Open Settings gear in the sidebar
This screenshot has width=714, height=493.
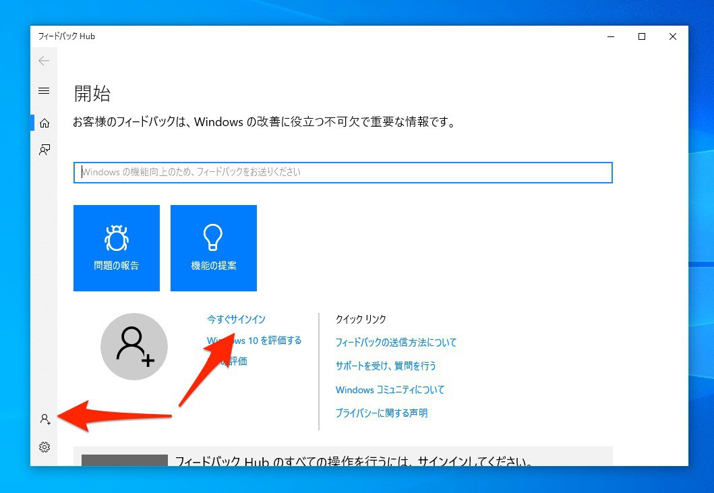pos(44,447)
